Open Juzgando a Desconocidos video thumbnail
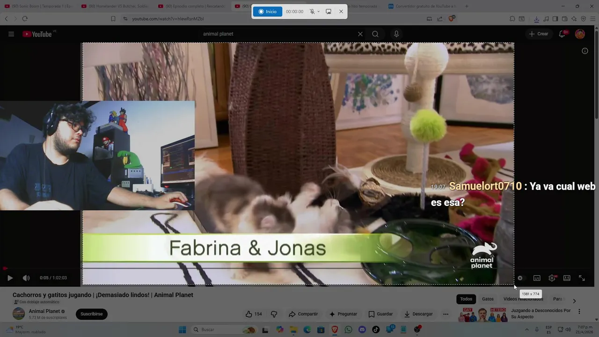The image size is (599, 337). (482, 315)
